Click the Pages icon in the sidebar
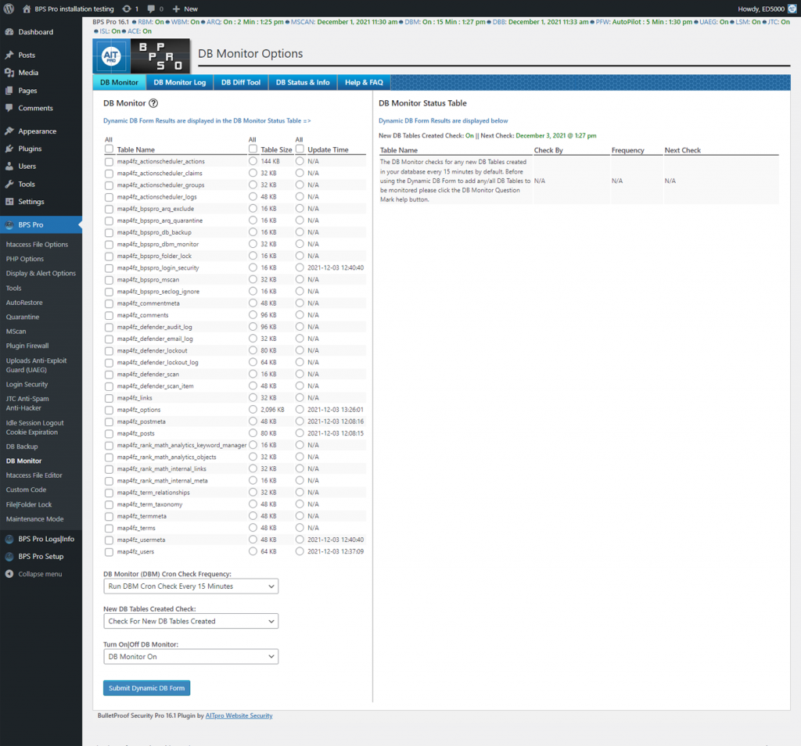801x746 pixels. point(9,91)
